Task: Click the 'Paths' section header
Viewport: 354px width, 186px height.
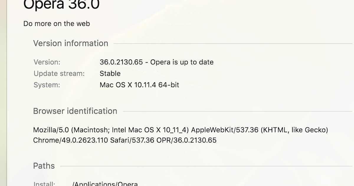Action: (44, 166)
